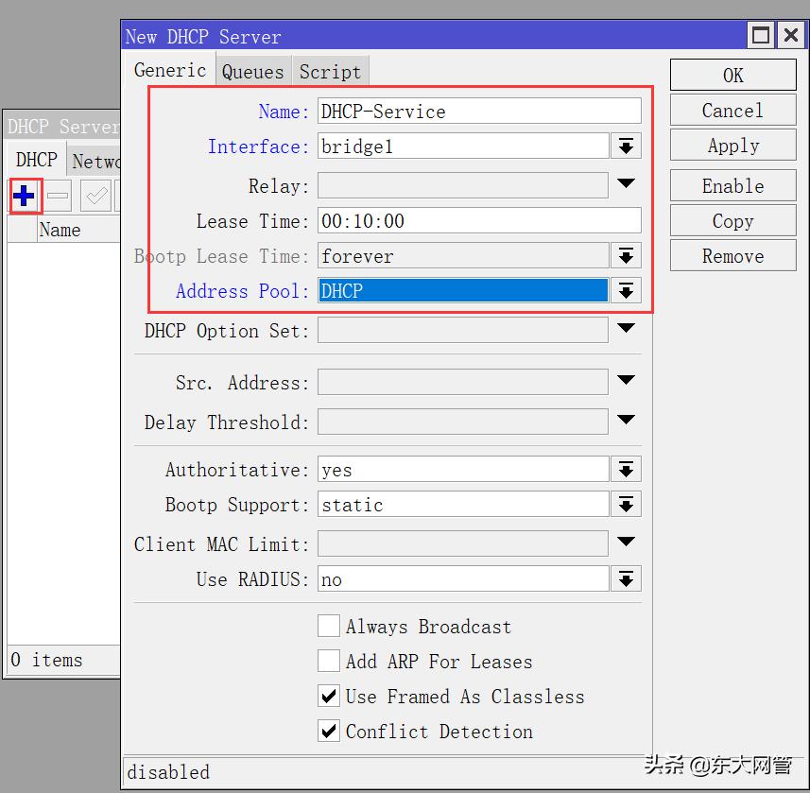
Task: Uncheck Use Framed As Classless
Action: pyautogui.click(x=328, y=697)
